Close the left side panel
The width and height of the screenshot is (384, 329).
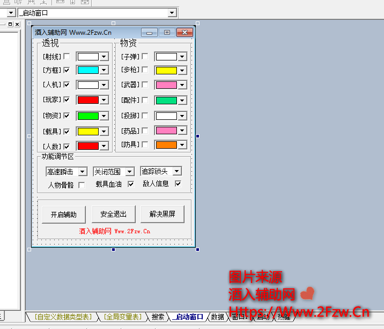pyautogui.click(x=17, y=24)
